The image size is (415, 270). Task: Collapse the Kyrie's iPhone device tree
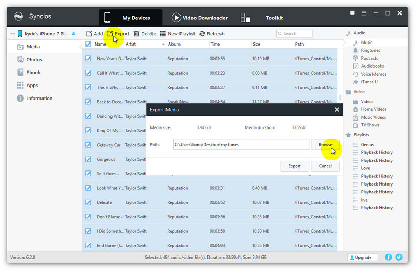coord(12,34)
